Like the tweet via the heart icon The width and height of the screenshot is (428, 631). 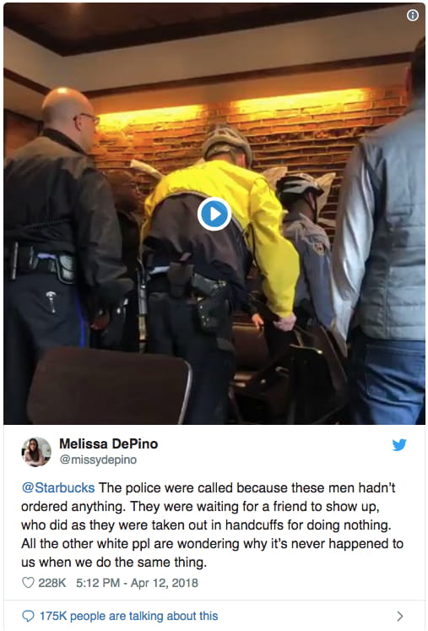point(28,582)
